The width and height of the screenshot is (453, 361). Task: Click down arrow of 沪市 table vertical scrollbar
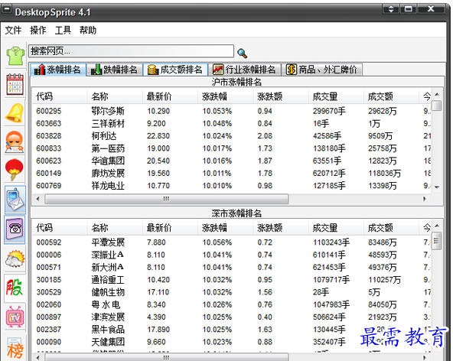[x=437, y=187]
